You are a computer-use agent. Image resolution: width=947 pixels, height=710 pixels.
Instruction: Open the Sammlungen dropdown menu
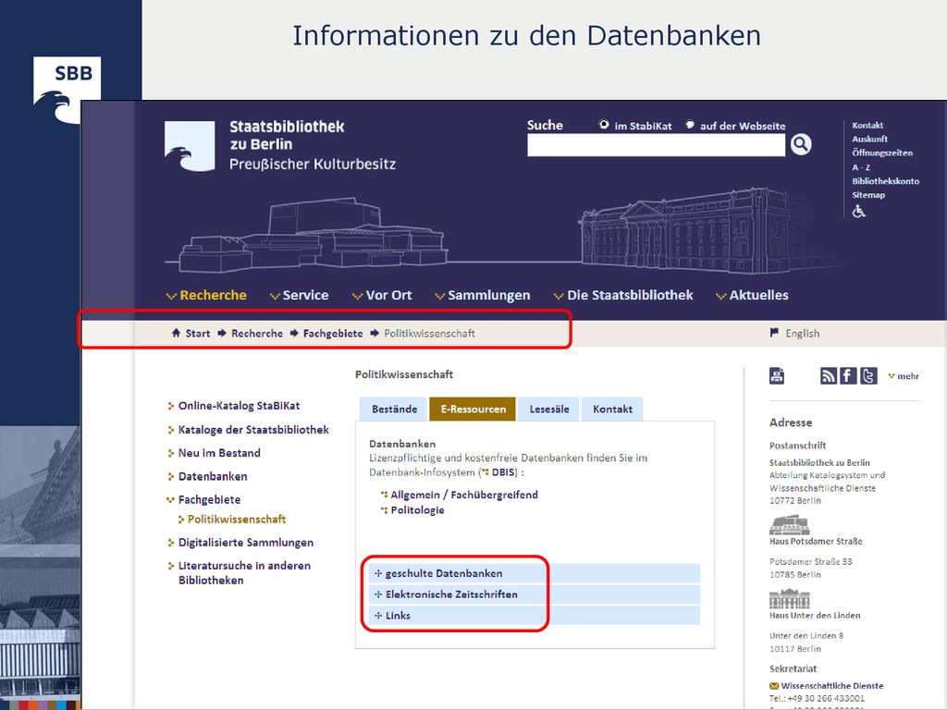pos(483,295)
